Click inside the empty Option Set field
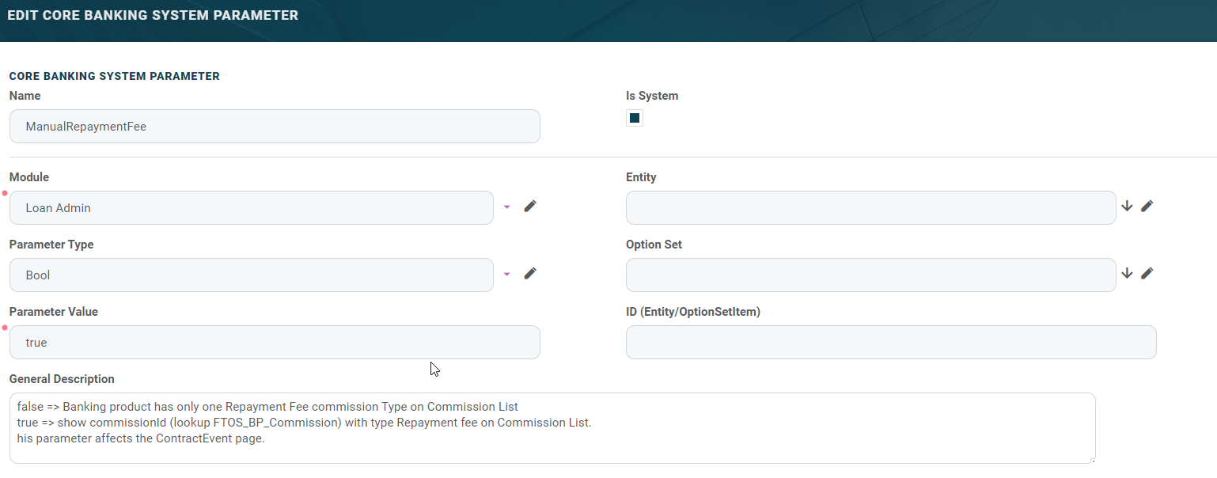Image resolution: width=1217 pixels, height=478 pixels. pos(870,275)
